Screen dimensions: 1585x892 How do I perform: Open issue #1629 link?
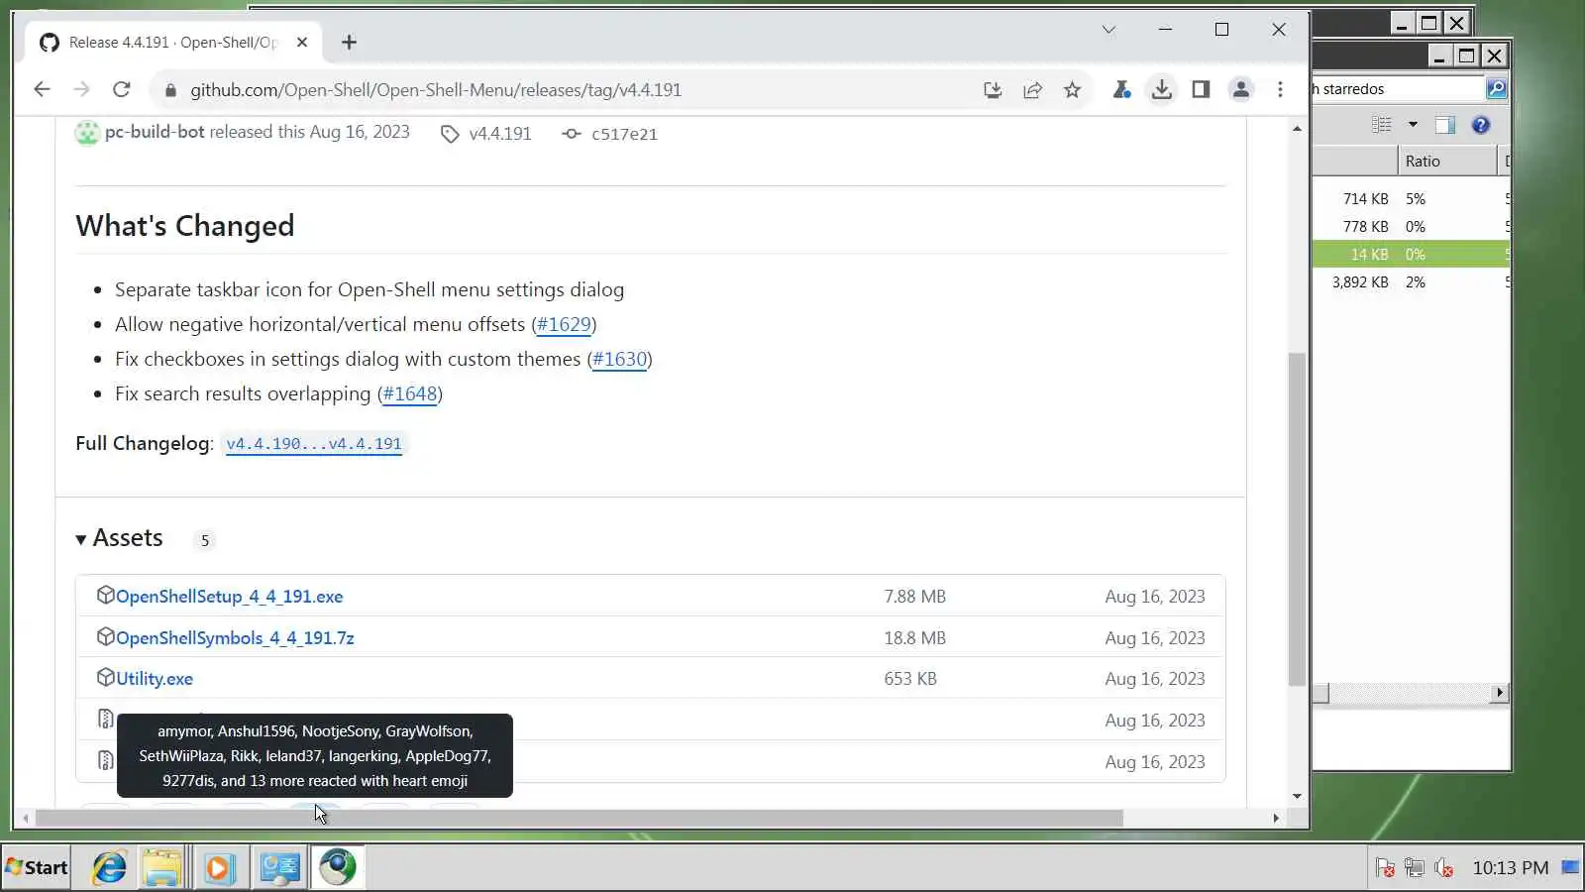(564, 324)
